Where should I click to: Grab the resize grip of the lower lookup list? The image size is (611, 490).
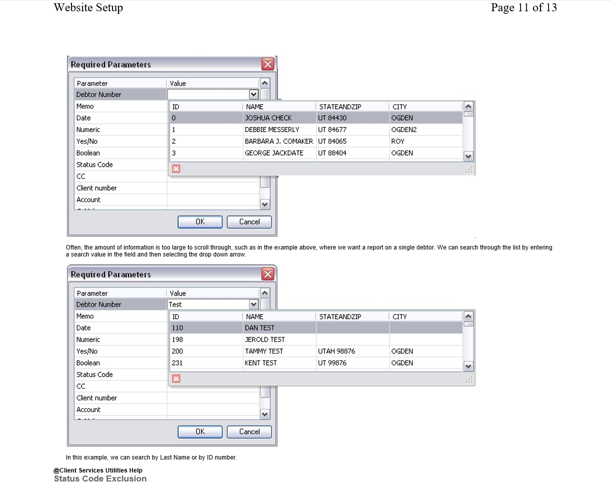(469, 380)
